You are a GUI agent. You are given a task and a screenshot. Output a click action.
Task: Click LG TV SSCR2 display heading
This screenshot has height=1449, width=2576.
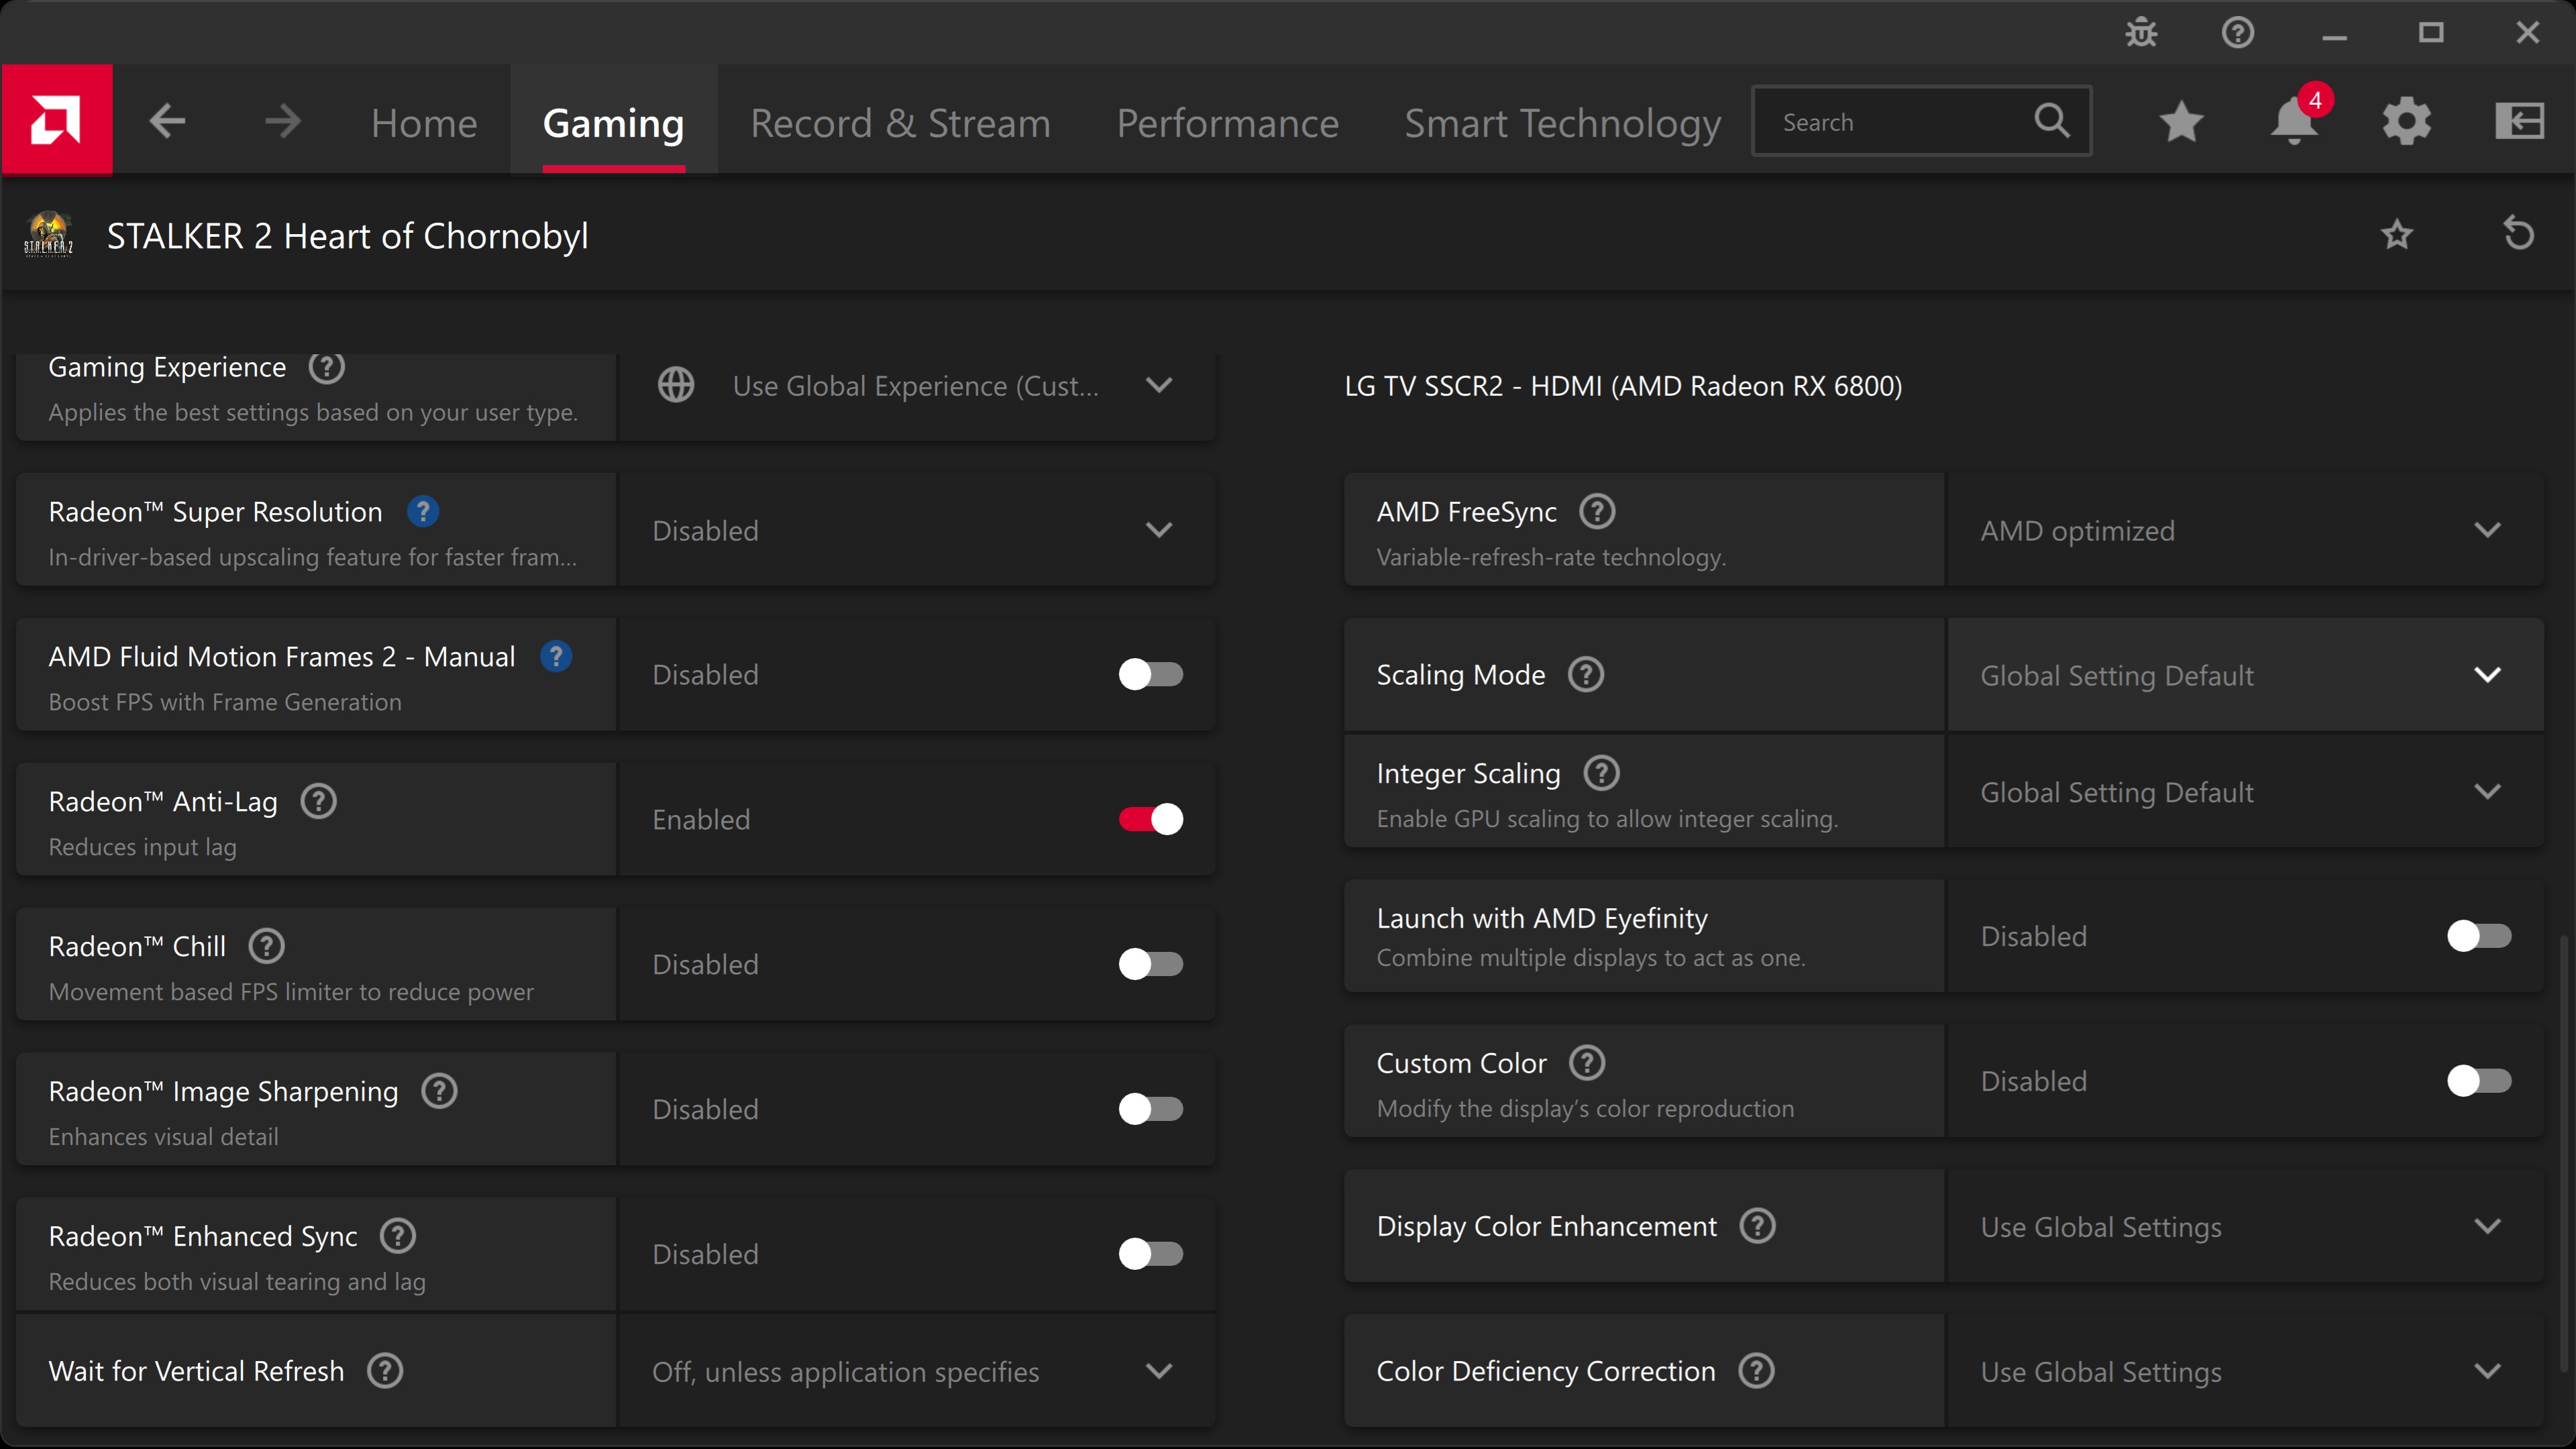point(1623,386)
